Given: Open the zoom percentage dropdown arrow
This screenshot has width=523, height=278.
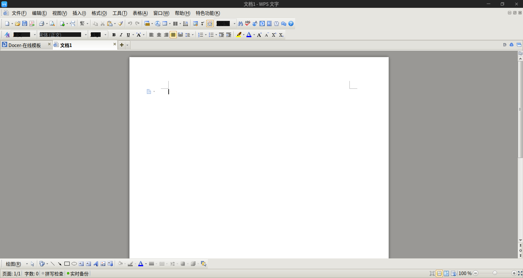Looking at the screenshot, I should tap(234, 23).
